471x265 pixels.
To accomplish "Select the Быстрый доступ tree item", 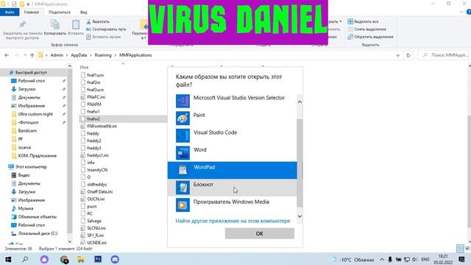I will pos(31,72).
